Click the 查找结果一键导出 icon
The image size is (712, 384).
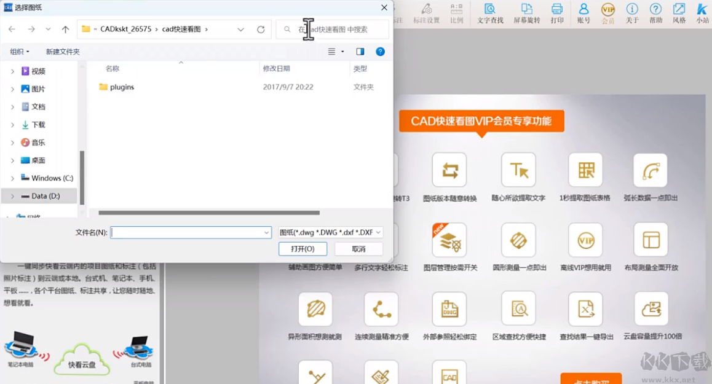tap(585, 309)
